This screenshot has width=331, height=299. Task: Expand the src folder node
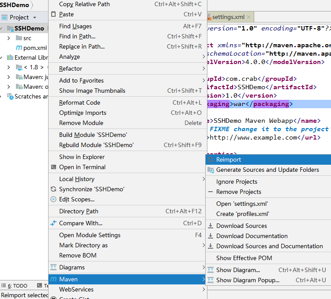tap(8, 38)
